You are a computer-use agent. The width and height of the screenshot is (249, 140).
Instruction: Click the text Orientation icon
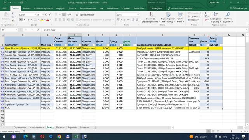pos(68,15)
